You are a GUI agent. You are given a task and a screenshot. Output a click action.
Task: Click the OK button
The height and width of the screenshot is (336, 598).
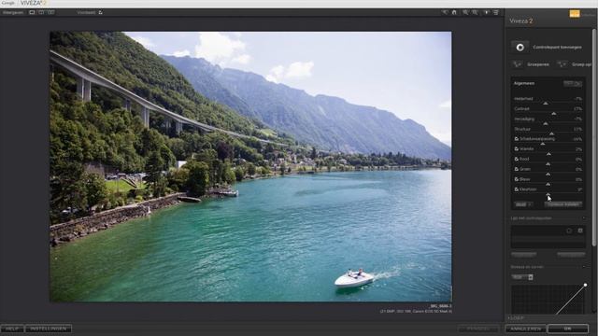pyautogui.click(x=568, y=329)
